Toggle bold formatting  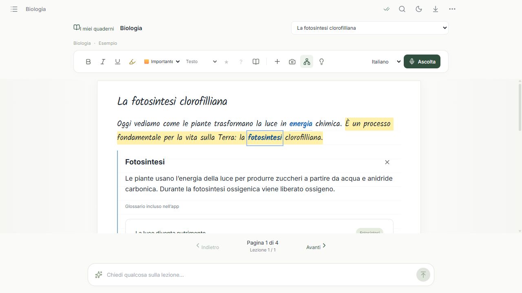point(88,61)
